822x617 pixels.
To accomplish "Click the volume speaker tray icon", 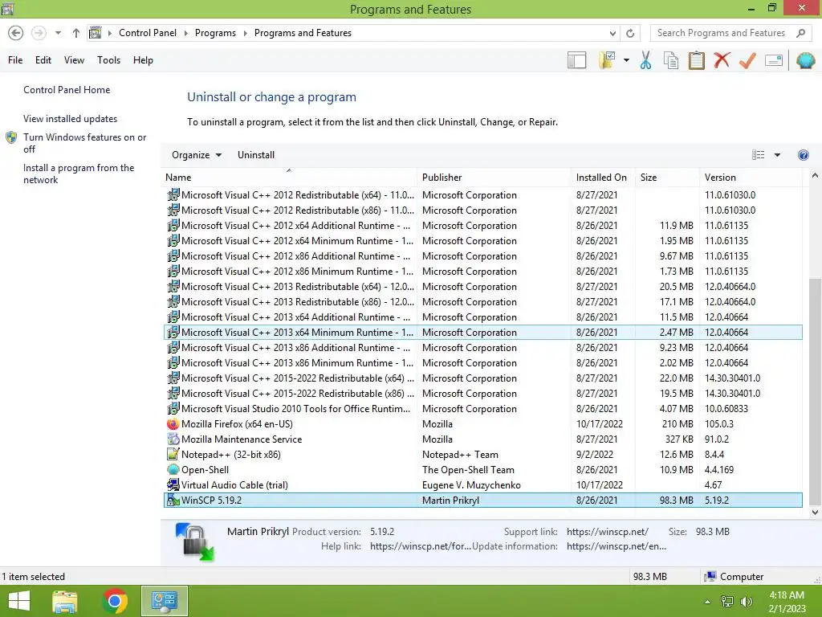I will click(747, 602).
